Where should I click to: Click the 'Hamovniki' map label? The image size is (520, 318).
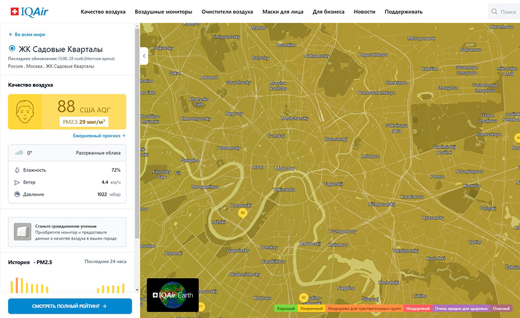[241, 206]
